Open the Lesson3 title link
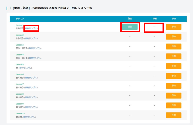The height and width of the screenshot is (125, 193). [x=20, y=45]
